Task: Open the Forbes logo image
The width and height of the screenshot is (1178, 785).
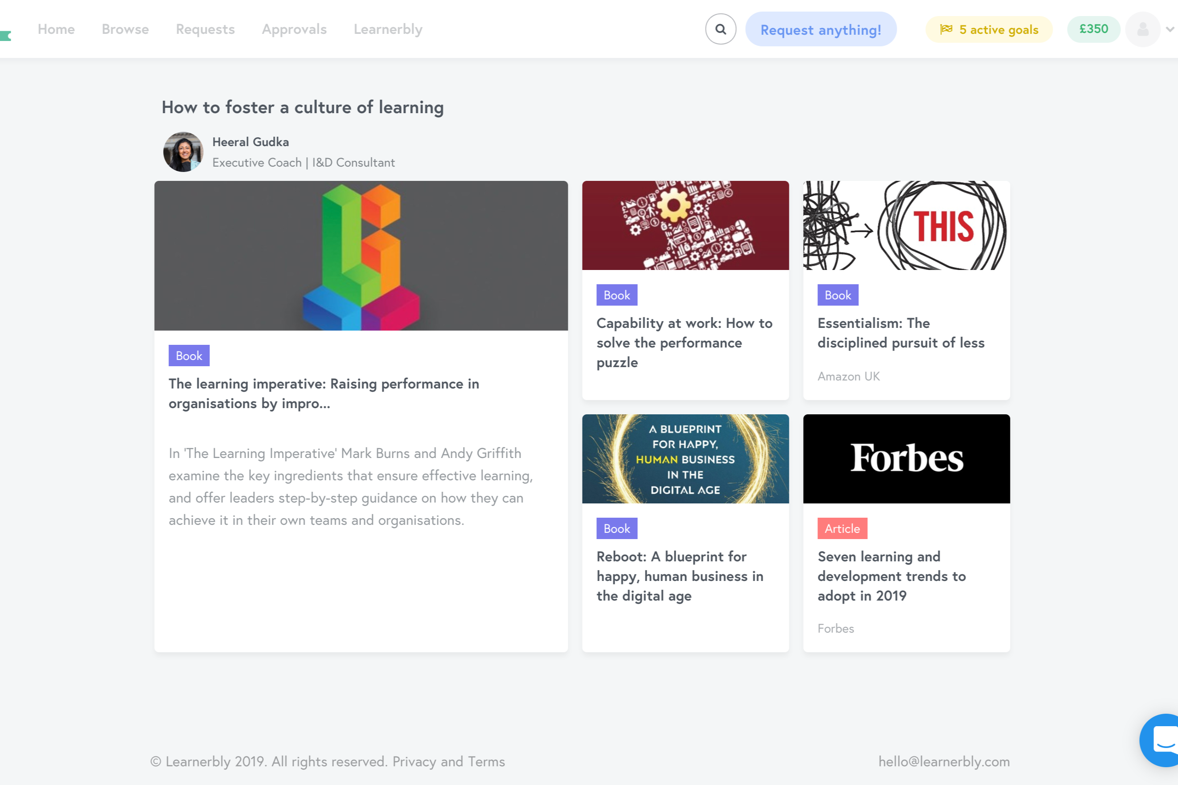Action: [x=907, y=458]
